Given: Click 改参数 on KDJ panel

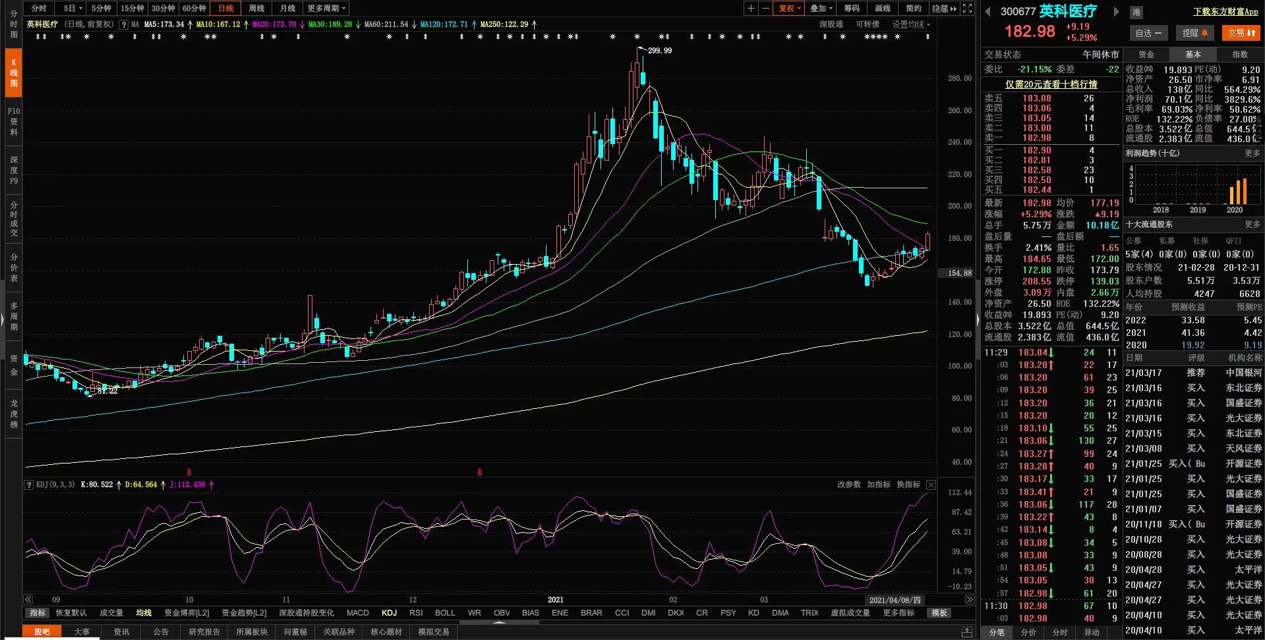Looking at the screenshot, I should 849,485.
